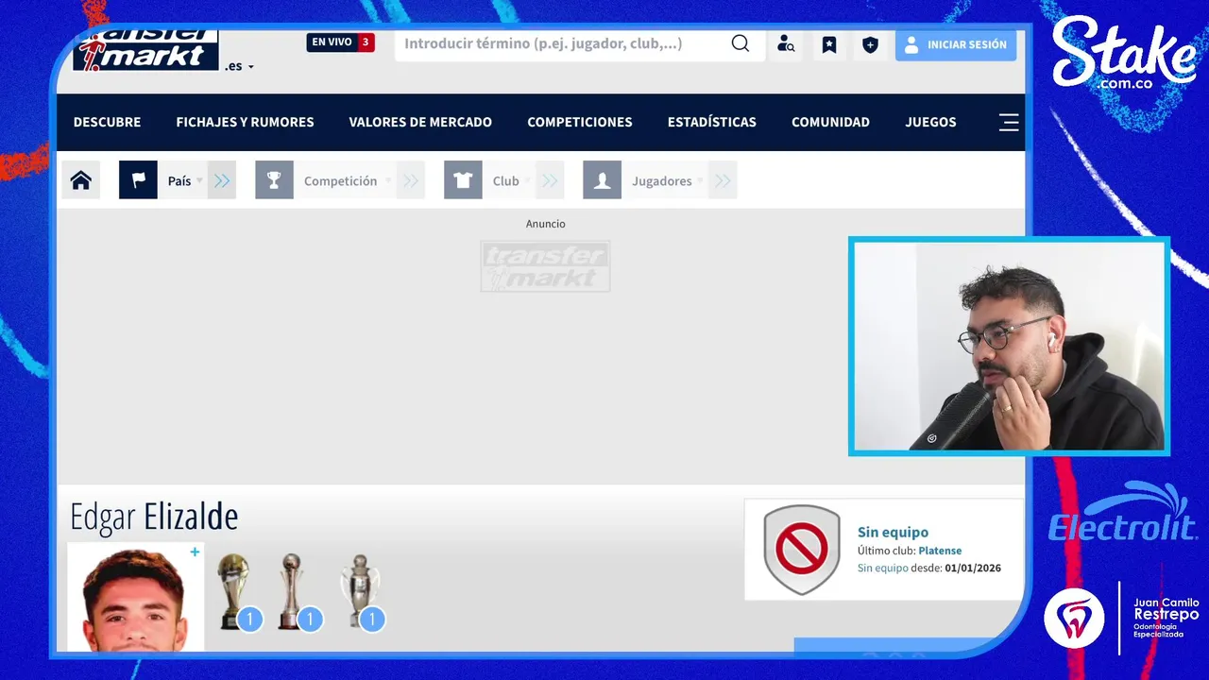The width and height of the screenshot is (1209, 680).
Task: Click the tall brown trophy icon
Action: click(292, 591)
